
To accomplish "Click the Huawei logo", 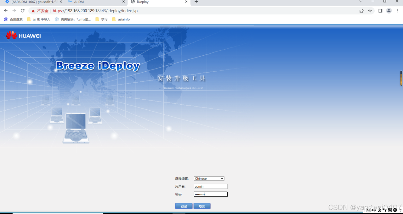I will click(x=23, y=35).
